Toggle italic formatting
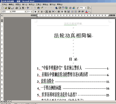 (39, 12)
